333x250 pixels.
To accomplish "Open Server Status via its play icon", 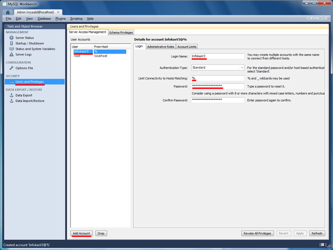I will (12, 38).
